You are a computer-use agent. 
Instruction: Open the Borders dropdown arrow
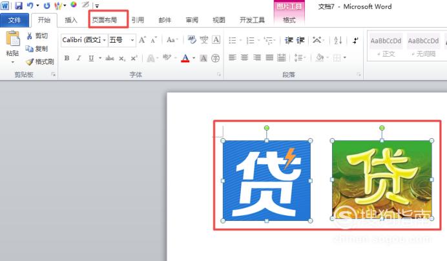[x=345, y=58]
